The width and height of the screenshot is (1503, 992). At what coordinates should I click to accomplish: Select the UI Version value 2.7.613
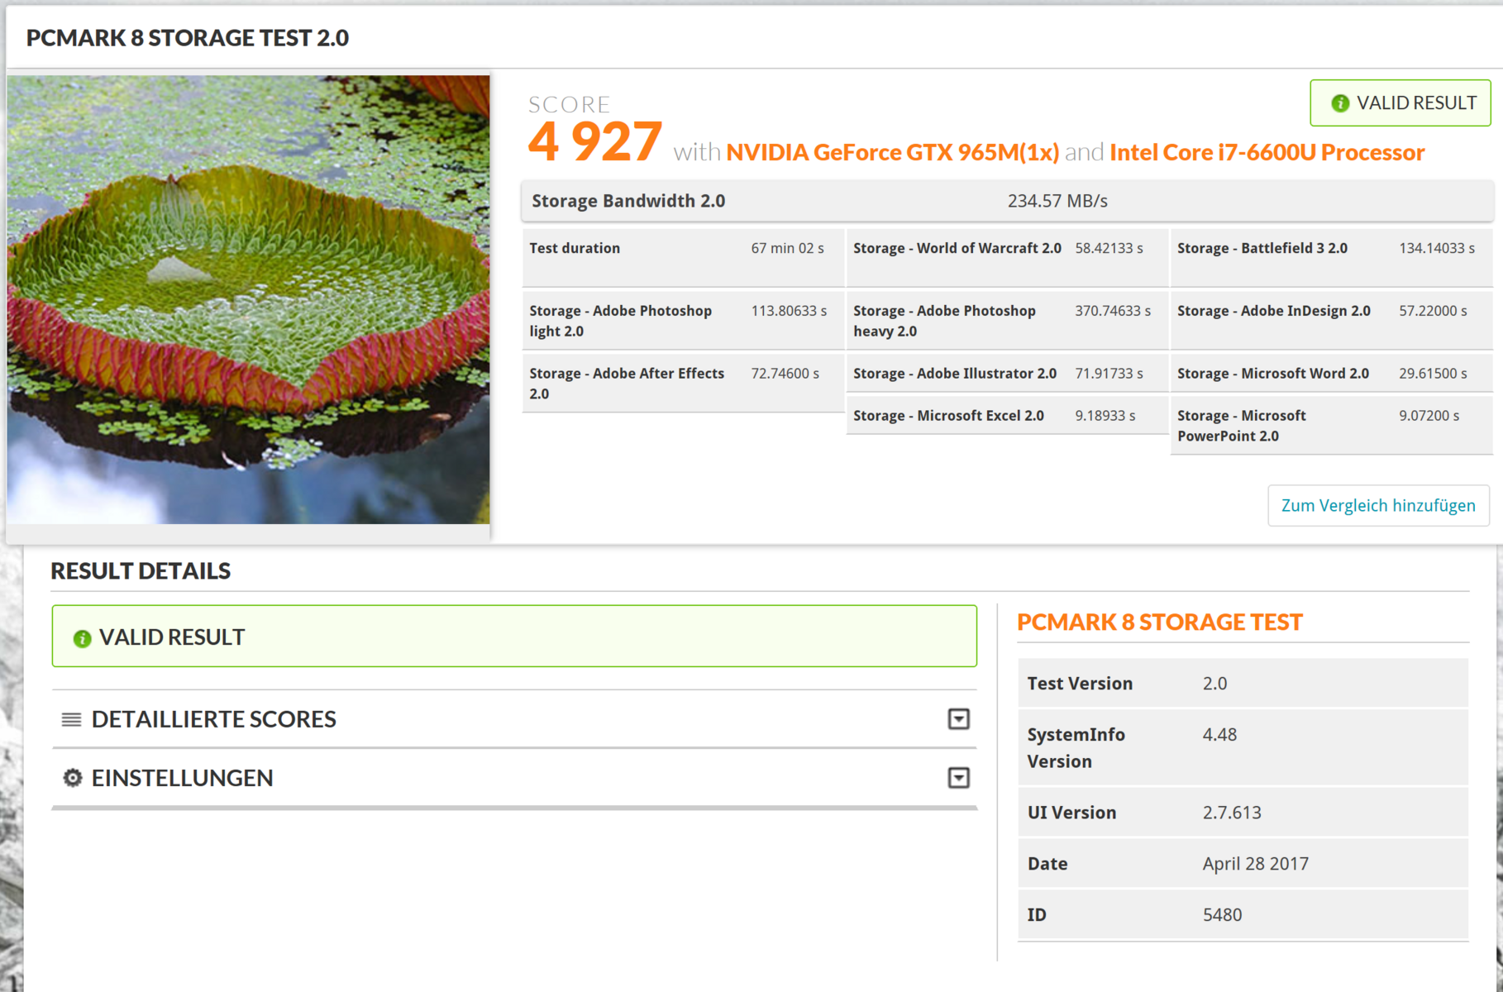[x=1232, y=813]
